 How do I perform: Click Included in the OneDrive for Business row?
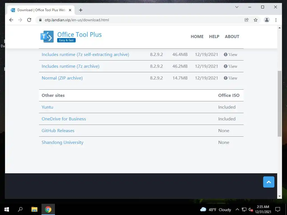227,119
